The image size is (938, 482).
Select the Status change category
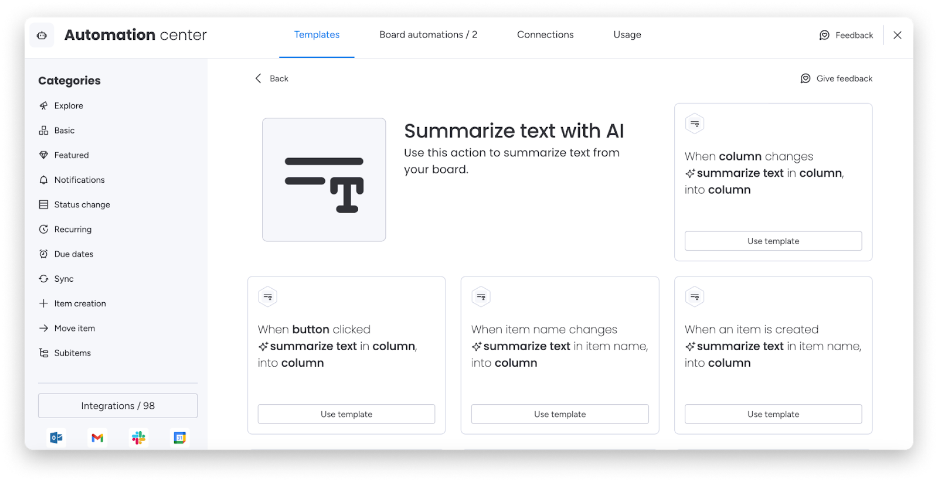[74, 204]
